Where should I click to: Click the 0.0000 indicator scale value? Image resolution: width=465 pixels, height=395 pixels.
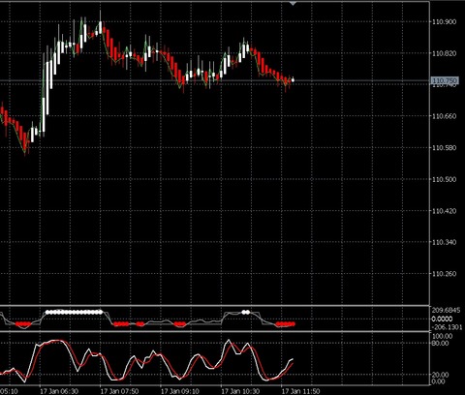(x=443, y=319)
